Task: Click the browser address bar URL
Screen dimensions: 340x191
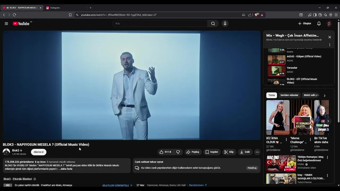Action: tap(118, 15)
